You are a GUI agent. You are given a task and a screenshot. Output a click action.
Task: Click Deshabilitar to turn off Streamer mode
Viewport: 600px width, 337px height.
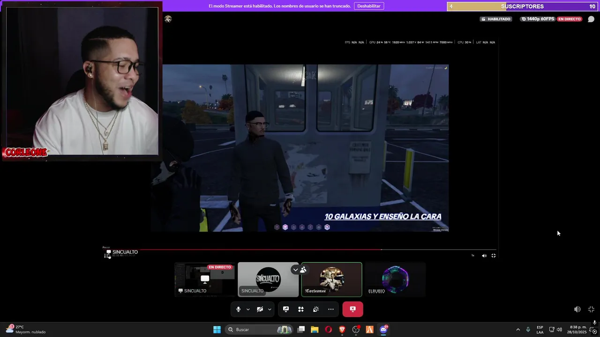369,6
